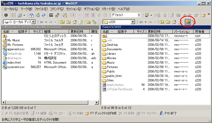Click F2 名前の変更 button
Viewport: 212px width, 123px height.
pyautogui.click(x=17, y=113)
